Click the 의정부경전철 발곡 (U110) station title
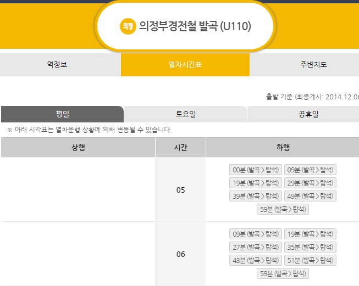This screenshot has height=286, width=359. [195, 26]
